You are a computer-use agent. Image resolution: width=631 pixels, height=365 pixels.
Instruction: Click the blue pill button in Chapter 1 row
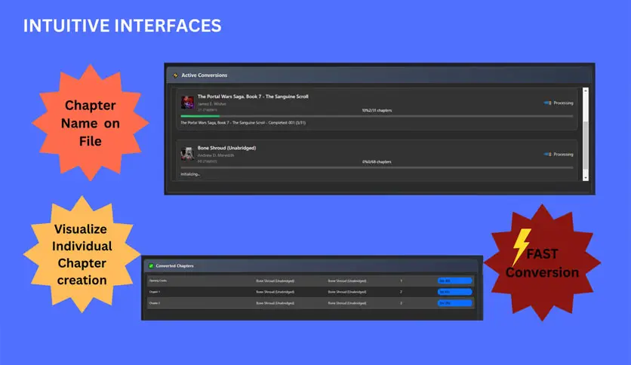click(454, 292)
